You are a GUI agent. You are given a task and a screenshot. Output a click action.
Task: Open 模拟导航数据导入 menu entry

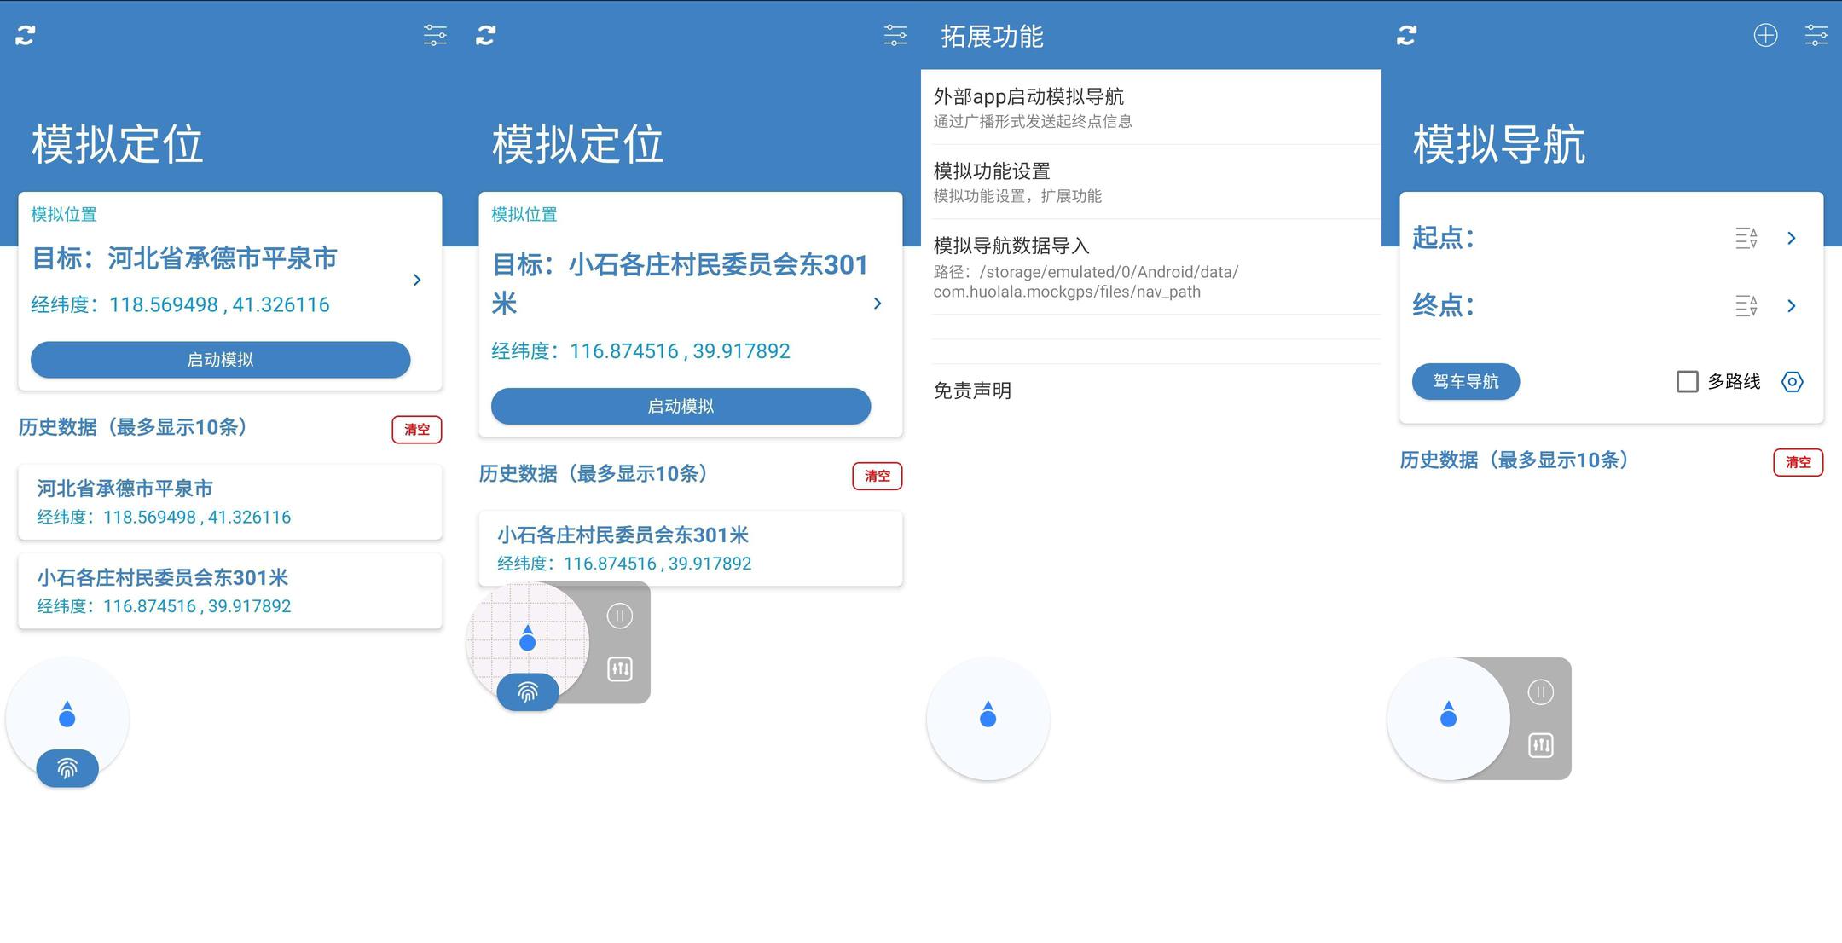point(1151,268)
